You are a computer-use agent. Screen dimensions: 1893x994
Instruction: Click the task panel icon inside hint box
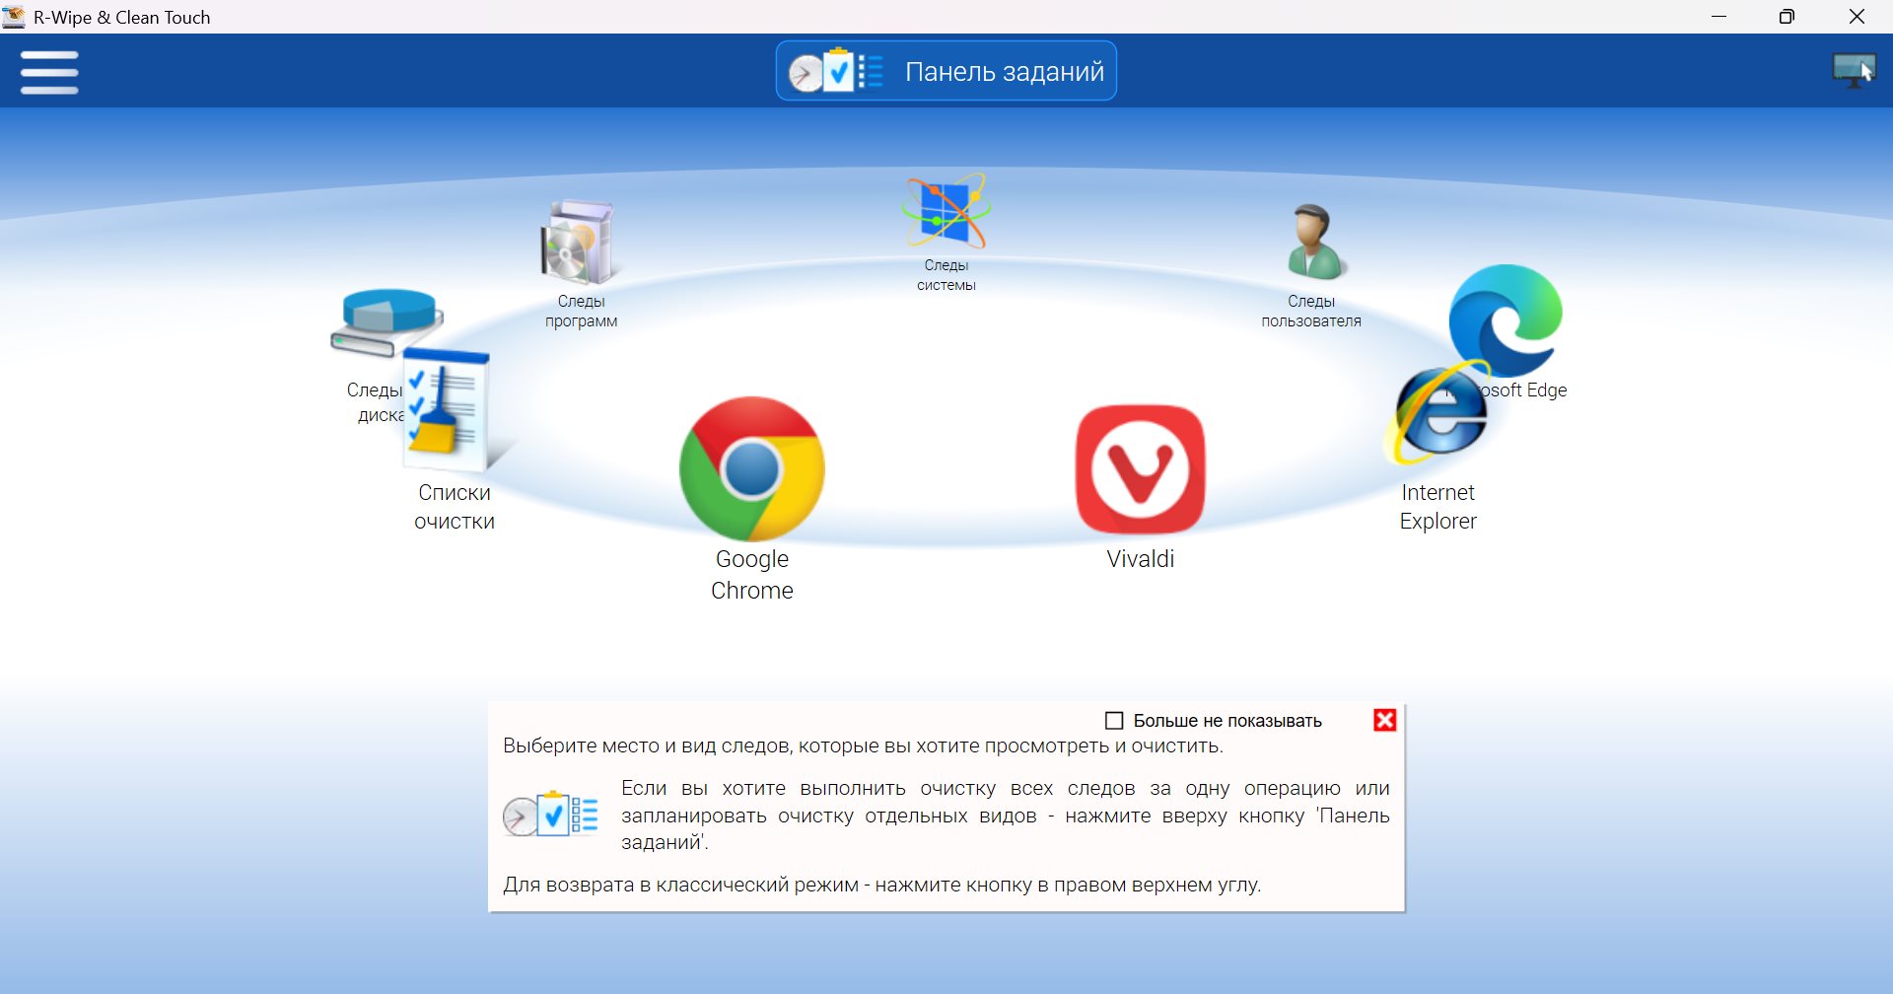coord(550,816)
